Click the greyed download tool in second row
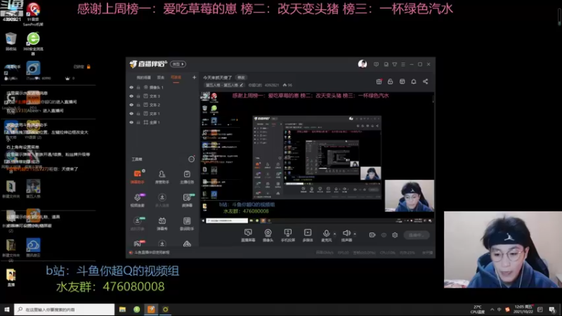Screen dimensions: 562x316 click(x=162, y=200)
